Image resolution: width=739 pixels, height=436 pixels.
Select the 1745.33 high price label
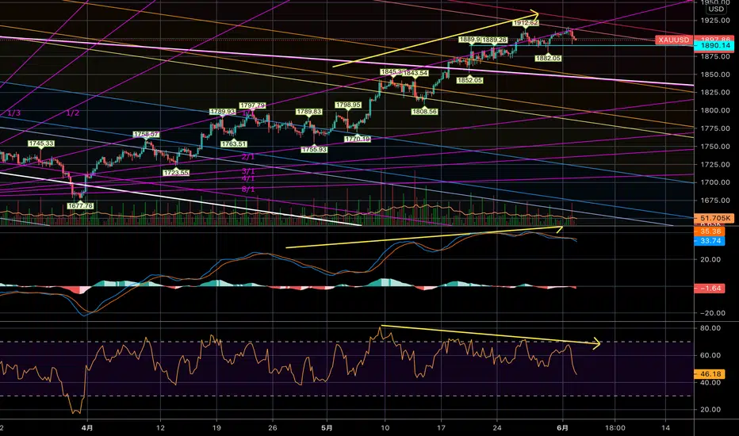tap(41, 143)
